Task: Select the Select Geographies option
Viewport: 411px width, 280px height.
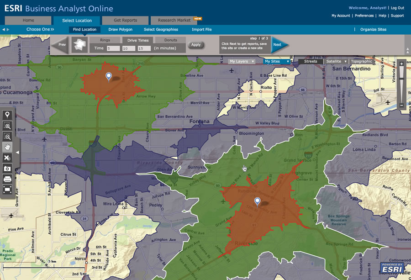Action: 161,29
